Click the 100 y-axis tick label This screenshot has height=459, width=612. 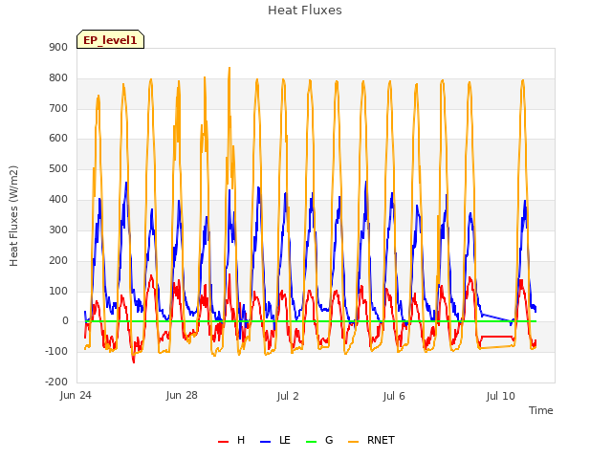tap(58, 291)
